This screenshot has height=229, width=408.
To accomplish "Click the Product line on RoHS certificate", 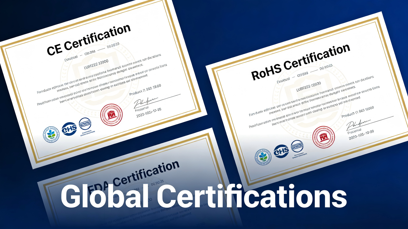I will [x=358, y=112].
